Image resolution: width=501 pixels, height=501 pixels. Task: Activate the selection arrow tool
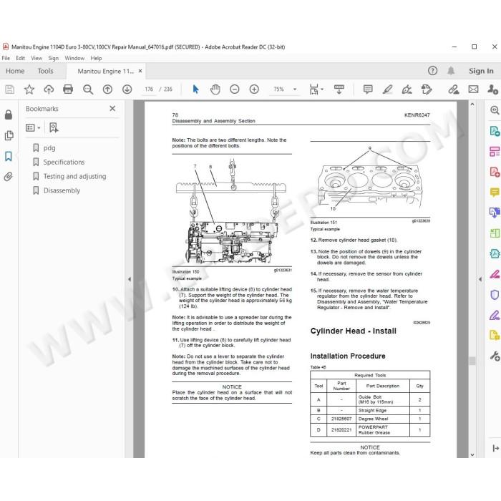pos(195,89)
